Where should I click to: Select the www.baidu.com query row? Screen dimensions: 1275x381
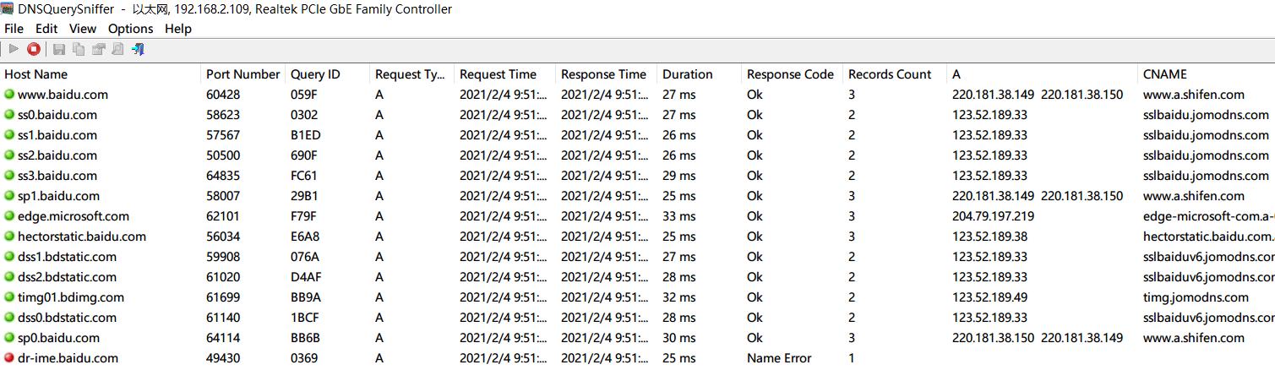63,95
